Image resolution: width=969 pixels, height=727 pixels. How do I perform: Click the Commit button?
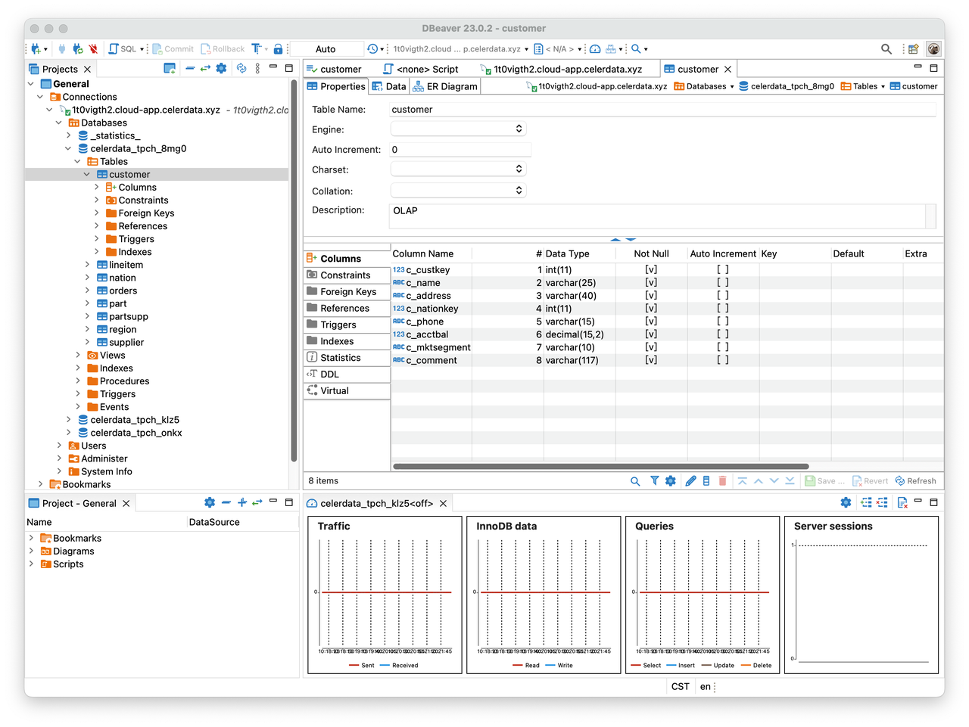tap(173, 48)
